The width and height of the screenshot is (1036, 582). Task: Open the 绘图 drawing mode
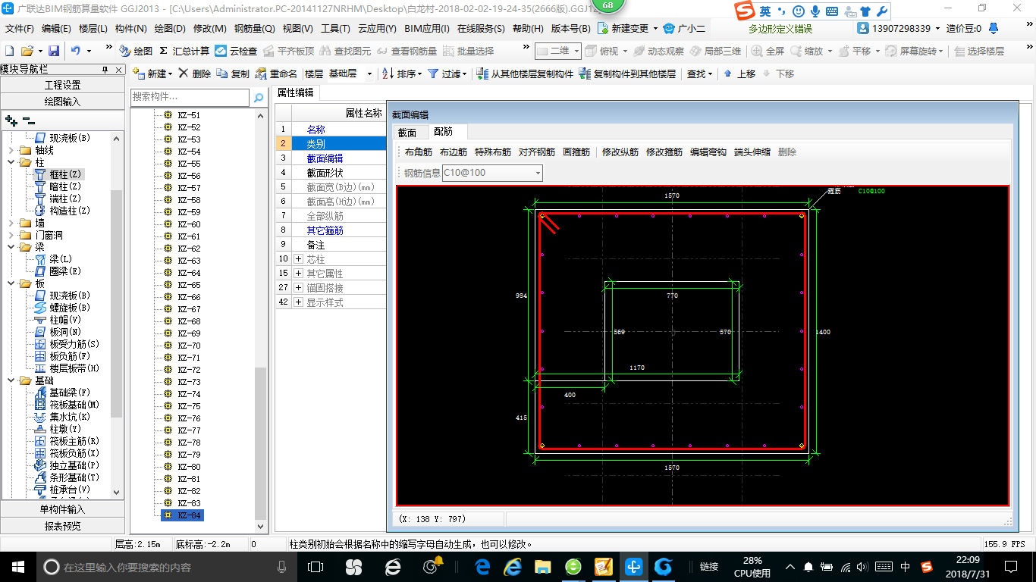tap(136, 51)
